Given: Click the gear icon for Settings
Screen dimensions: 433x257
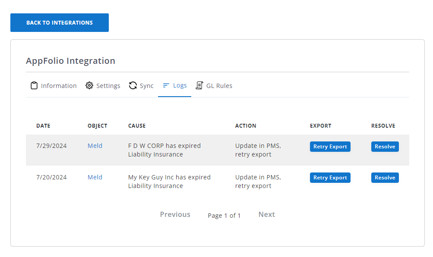Looking at the screenshot, I should tap(89, 85).
